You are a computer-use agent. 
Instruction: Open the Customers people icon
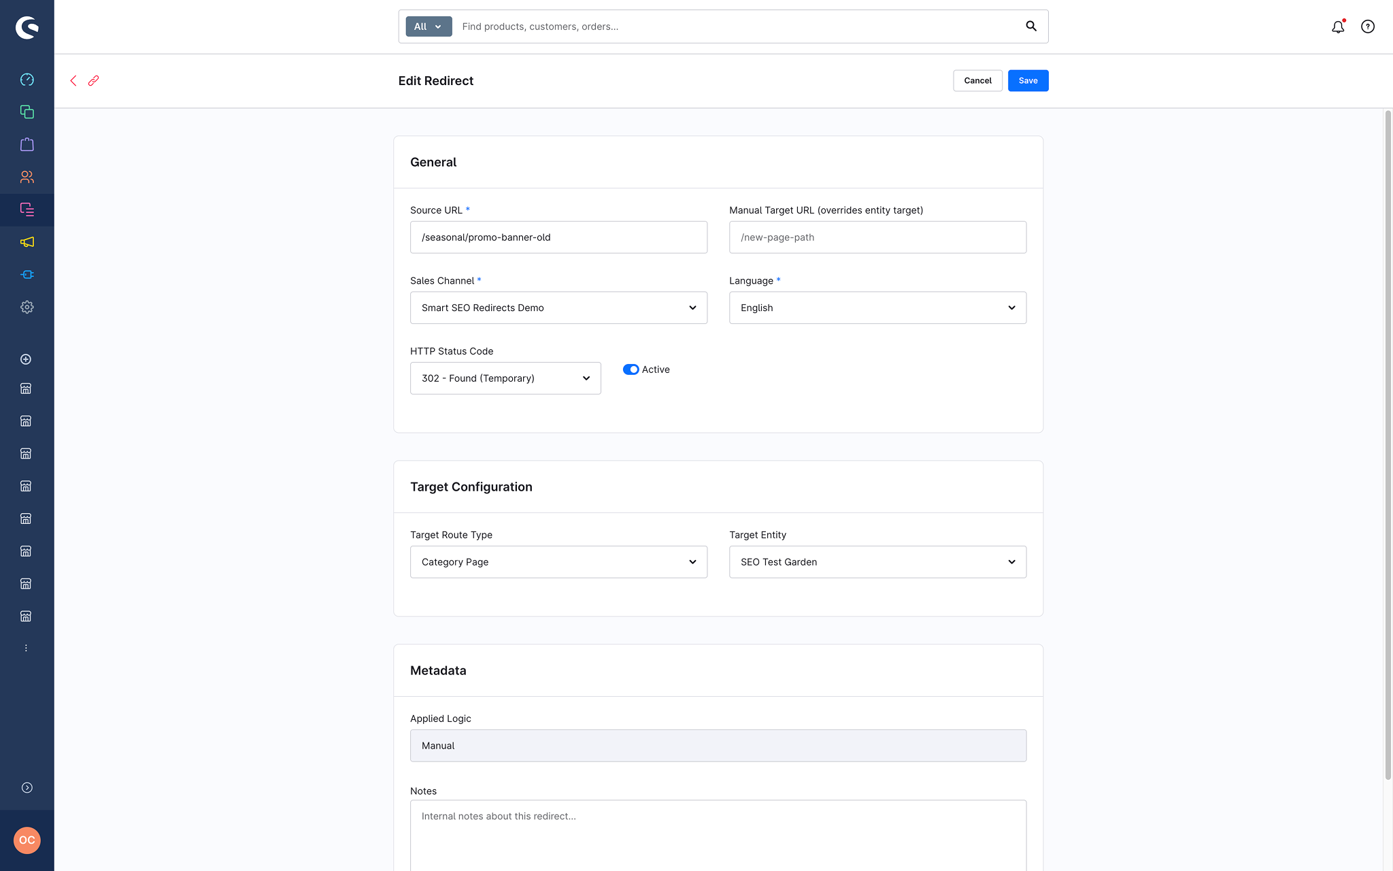click(27, 177)
